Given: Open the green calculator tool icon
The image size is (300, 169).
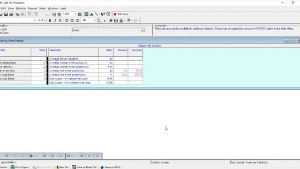Looking at the screenshot, I should coord(86,15).
